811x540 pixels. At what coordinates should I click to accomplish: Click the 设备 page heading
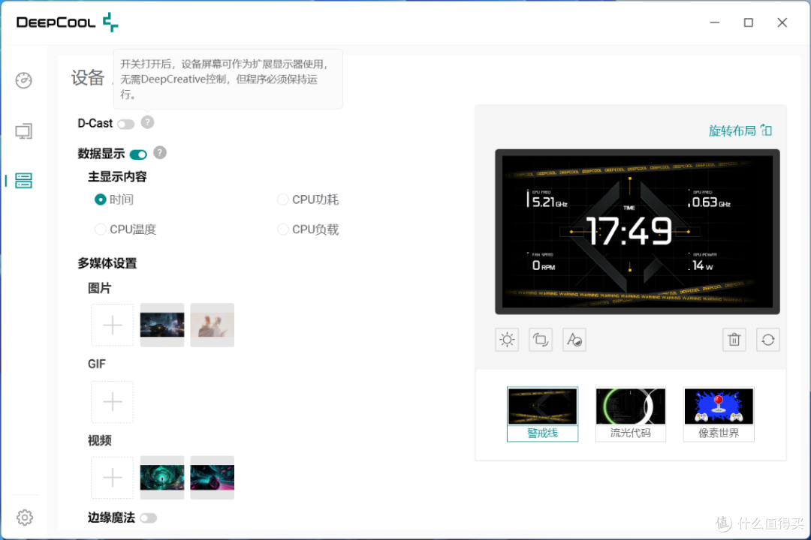click(x=88, y=77)
